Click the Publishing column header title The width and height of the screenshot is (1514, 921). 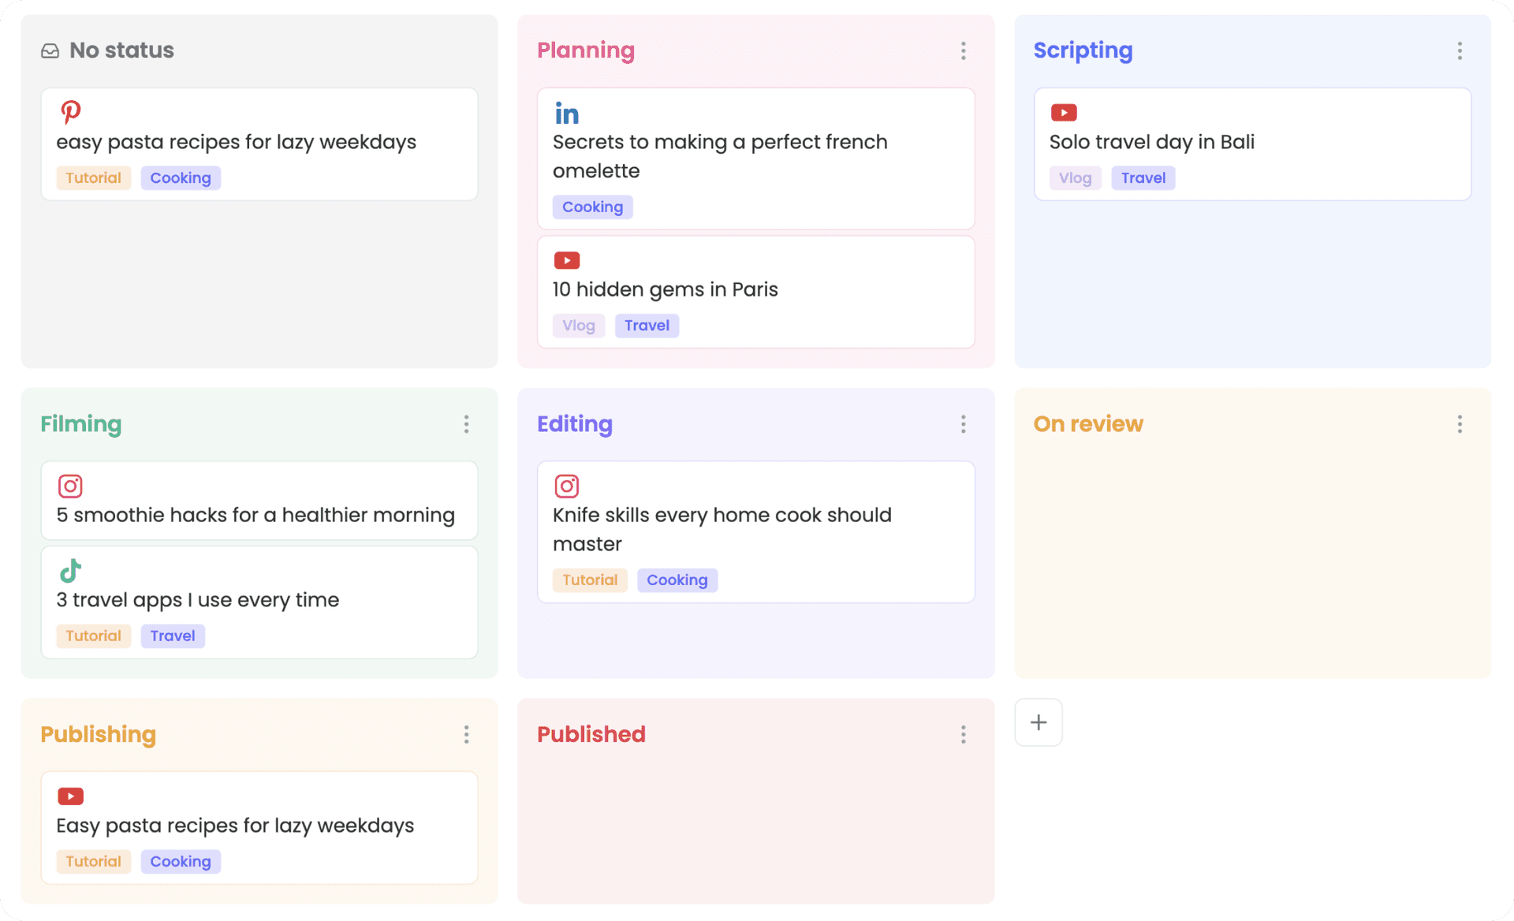tap(99, 734)
